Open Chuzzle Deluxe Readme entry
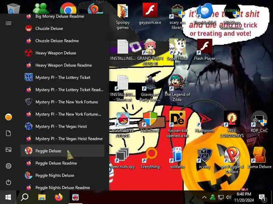This screenshot has width=273, height=204. pyautogui.click(x=62, y=41)
